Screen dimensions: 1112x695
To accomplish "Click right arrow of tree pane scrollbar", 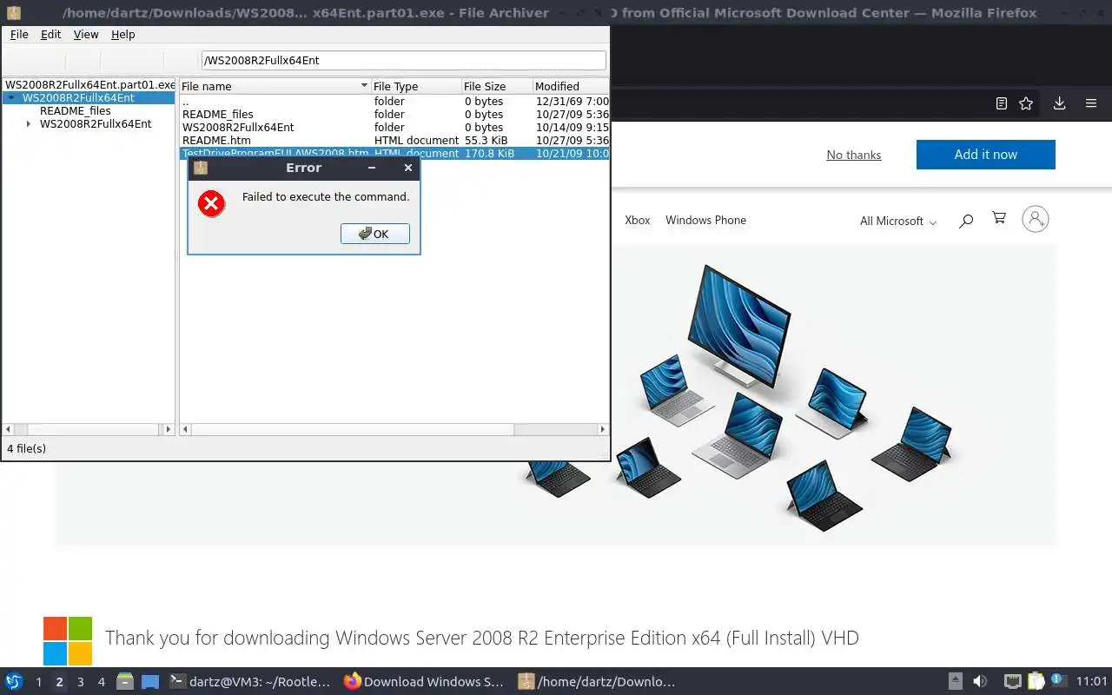I will (169, 429).
